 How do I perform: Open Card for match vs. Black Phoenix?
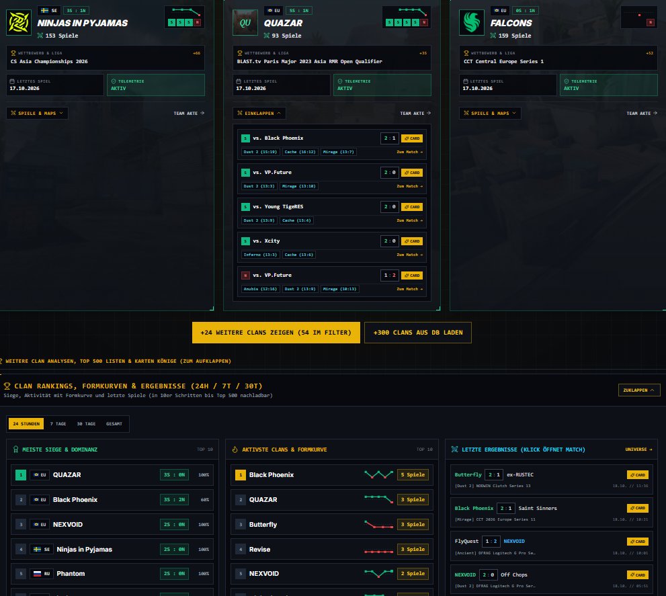(x=411, y=138)
